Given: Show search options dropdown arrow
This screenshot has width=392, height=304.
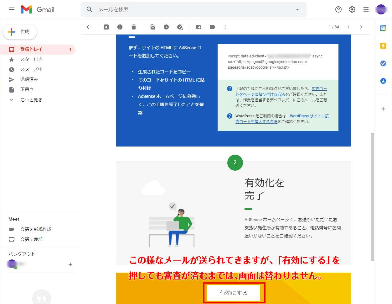Looking at the screenshot, I should pyautogui.click(x=297, y=9).
